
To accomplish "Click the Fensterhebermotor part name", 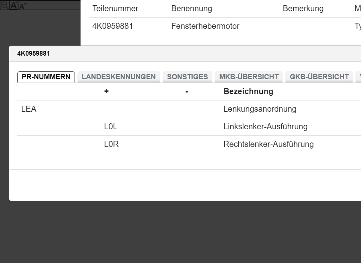I will (205, 26).
